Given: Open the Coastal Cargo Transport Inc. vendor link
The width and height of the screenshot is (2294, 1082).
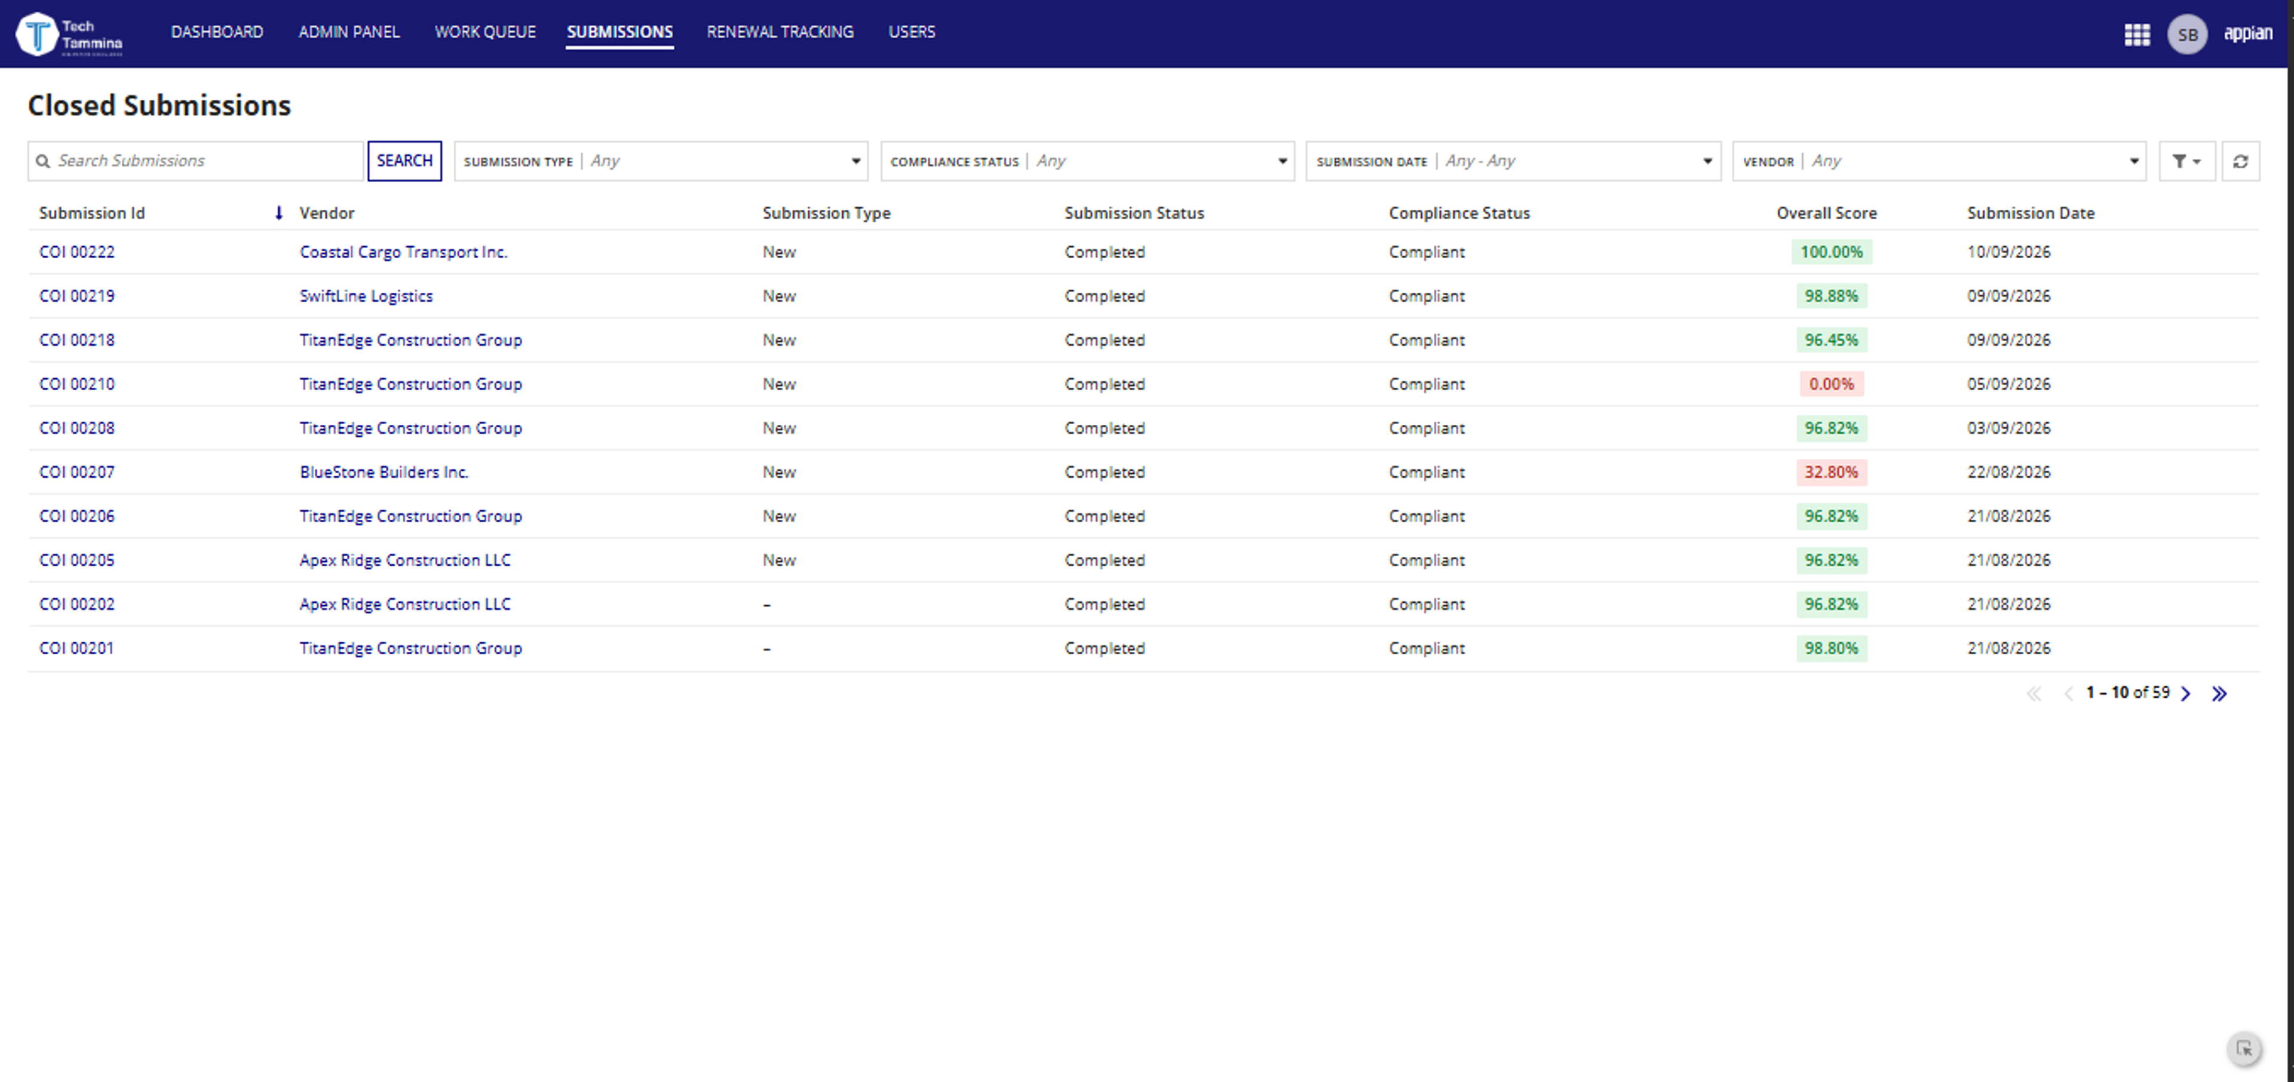Looking at the screenshot, I should [403, 252].
